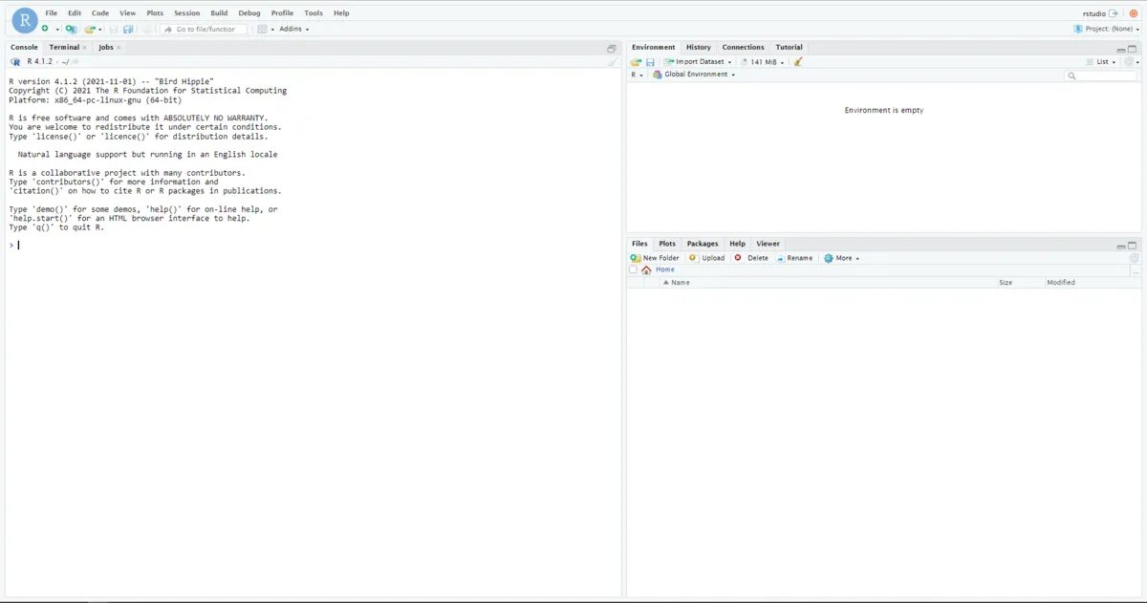Click the Environment search field
The width and height of the screenshot is (1147, 603).
pyautogui.click(x=1101, y=75)
